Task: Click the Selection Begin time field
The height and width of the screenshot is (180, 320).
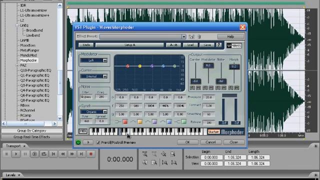Action: (211, 157)
